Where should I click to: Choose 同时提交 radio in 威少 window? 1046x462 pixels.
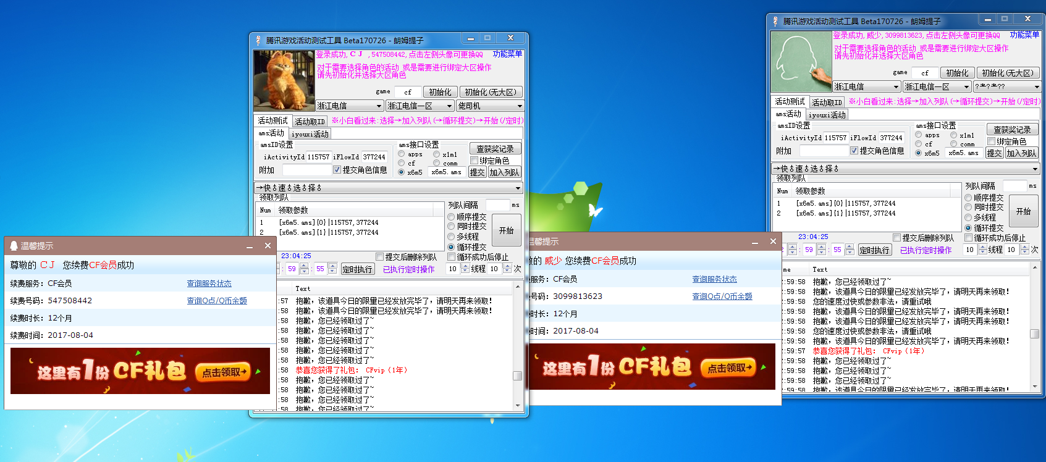click(968, 208)
